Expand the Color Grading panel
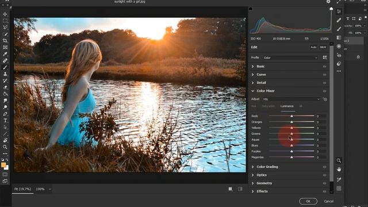 253,167
